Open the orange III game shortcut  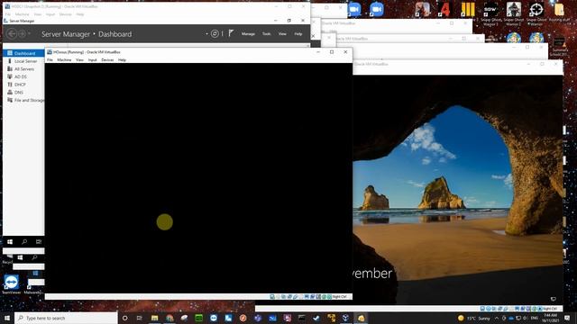click(467, 10)
